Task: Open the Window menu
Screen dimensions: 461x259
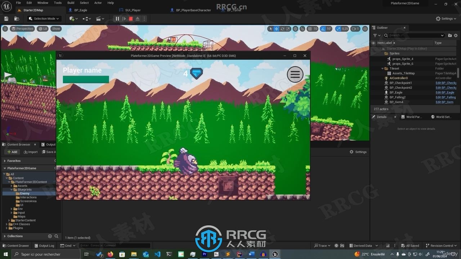Action: coord(43,3)
